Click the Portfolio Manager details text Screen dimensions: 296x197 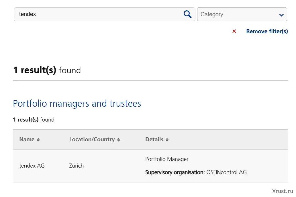point(167,159)
